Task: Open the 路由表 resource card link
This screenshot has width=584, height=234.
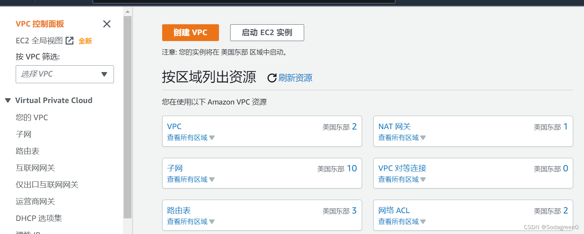Action: pos(179,210)
